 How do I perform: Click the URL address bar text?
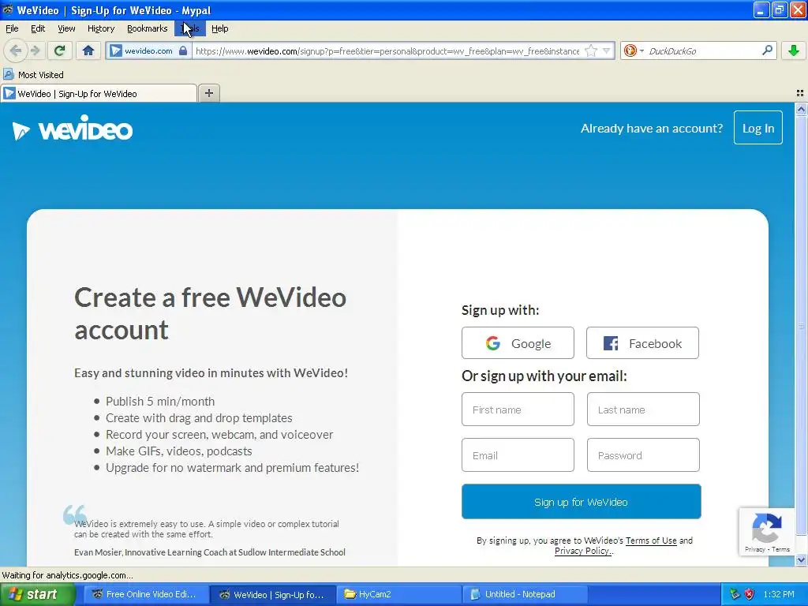[x=387, y=51]
